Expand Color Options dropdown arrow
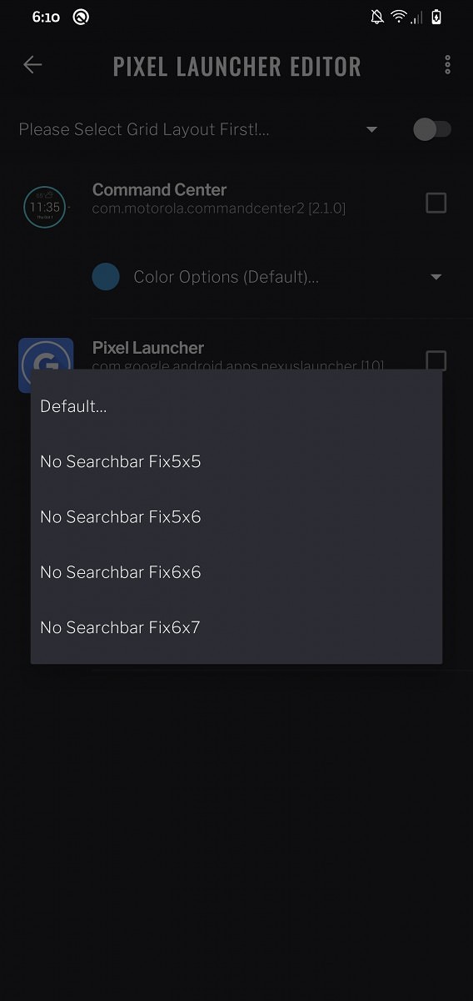The image size is (473, 1001). click(436, 277)
